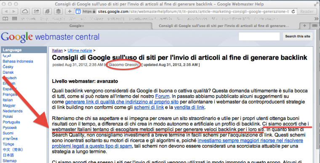The image size is (320, 163).
Task: Select the Japanese 日本語 link
Action: click(x=8, y=155)
